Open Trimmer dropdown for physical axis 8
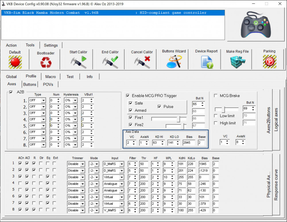Screen dimensions: 287x222 click(x=82, y=210)
